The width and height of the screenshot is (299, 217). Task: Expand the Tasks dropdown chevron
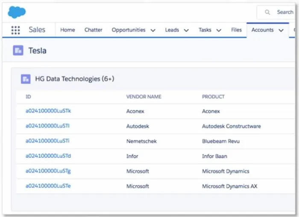(x=219, y=30)
